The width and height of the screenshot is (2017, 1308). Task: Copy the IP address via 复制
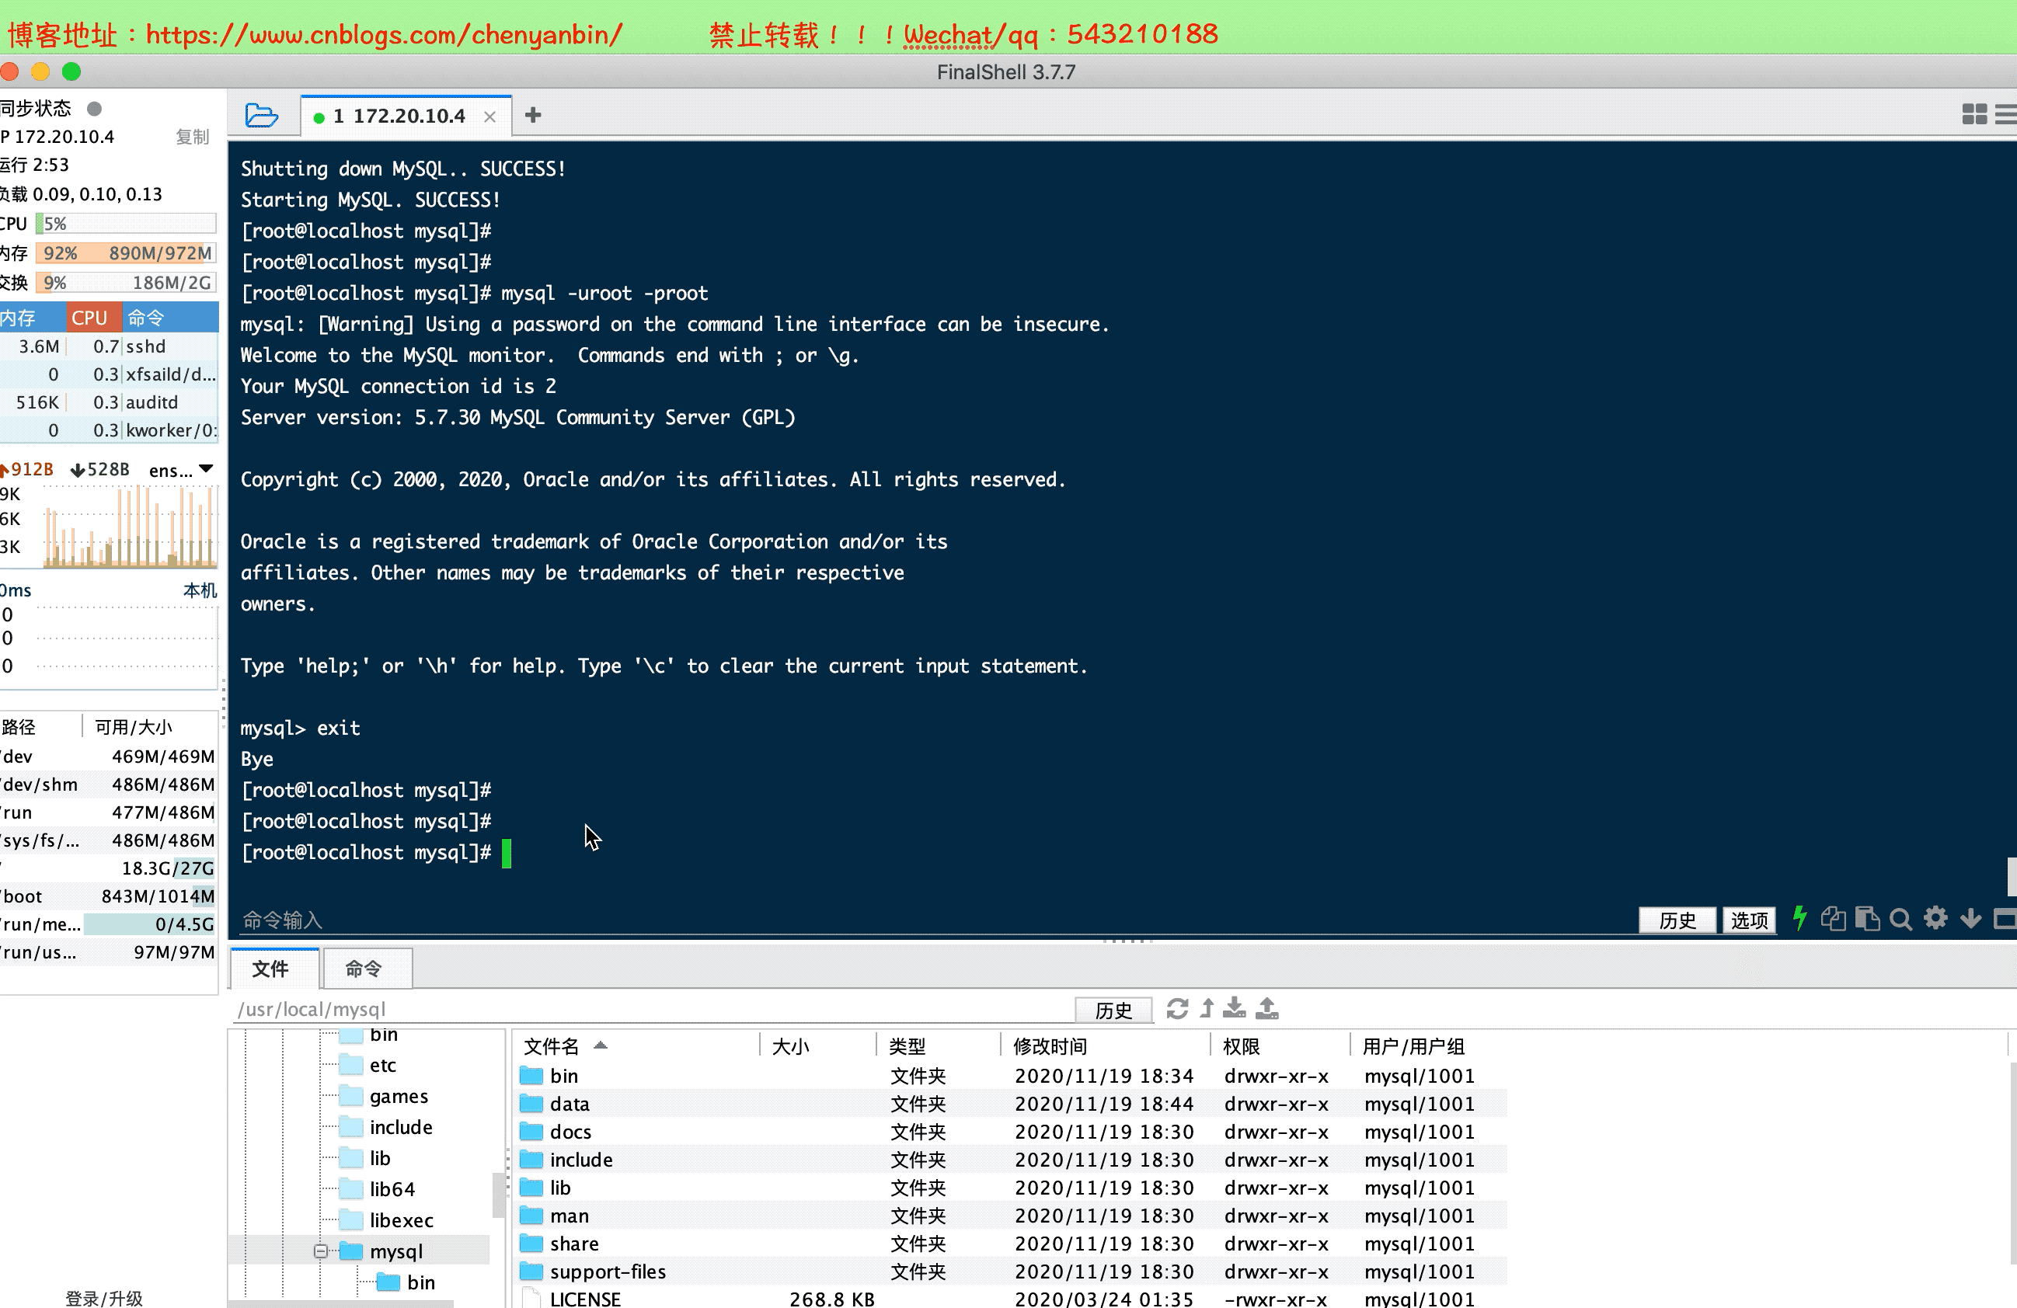(192, 137)
